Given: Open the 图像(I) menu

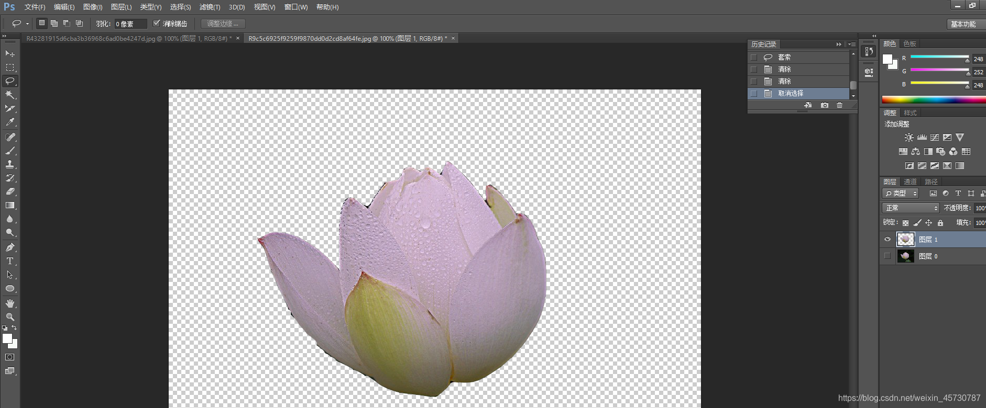Looking at the screenshot, I should pos(93,7).
